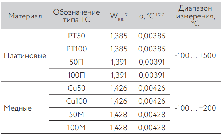This screenshot has width=222, height=136.
Task: Click the Обозначение типа ТС header
Action: tap(76, 16)
